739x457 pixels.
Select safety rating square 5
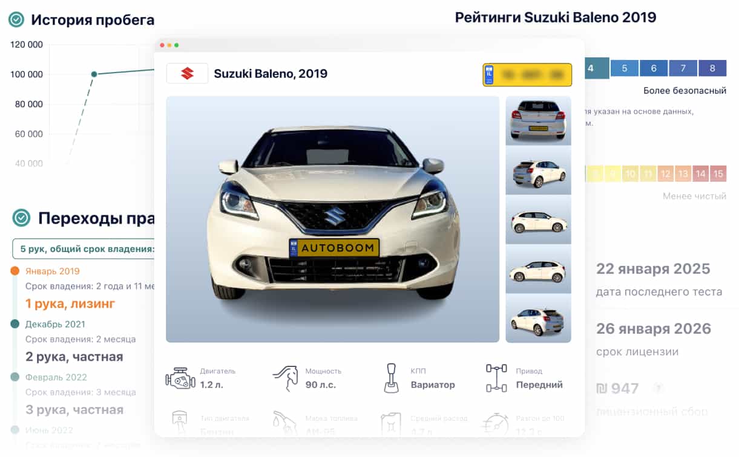click(x=625, y=68)
